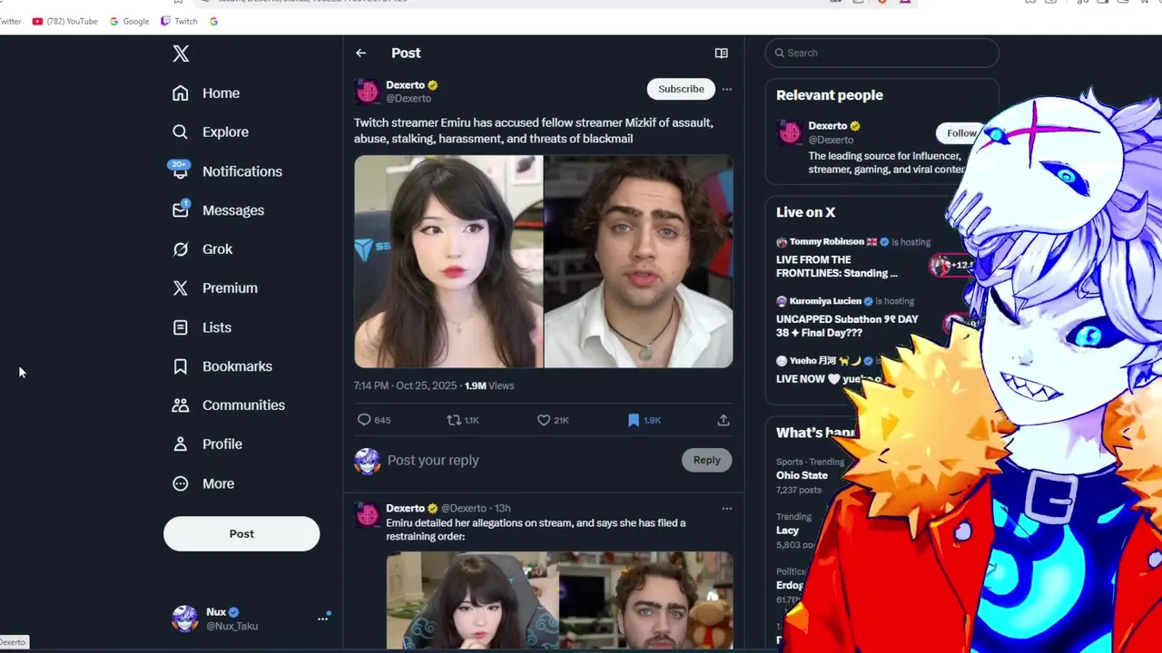
Task: Click the Notifications bell icon
Action: click(x=180, y=171)
